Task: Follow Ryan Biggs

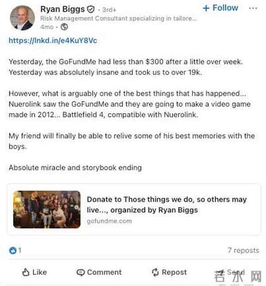Action: [220, 8]
